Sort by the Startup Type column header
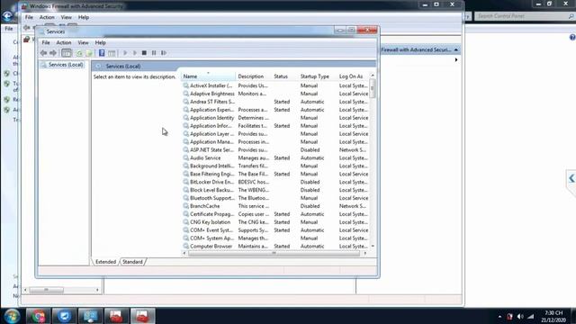The height and width of the screenshot is (324, 576). [318, 76]
